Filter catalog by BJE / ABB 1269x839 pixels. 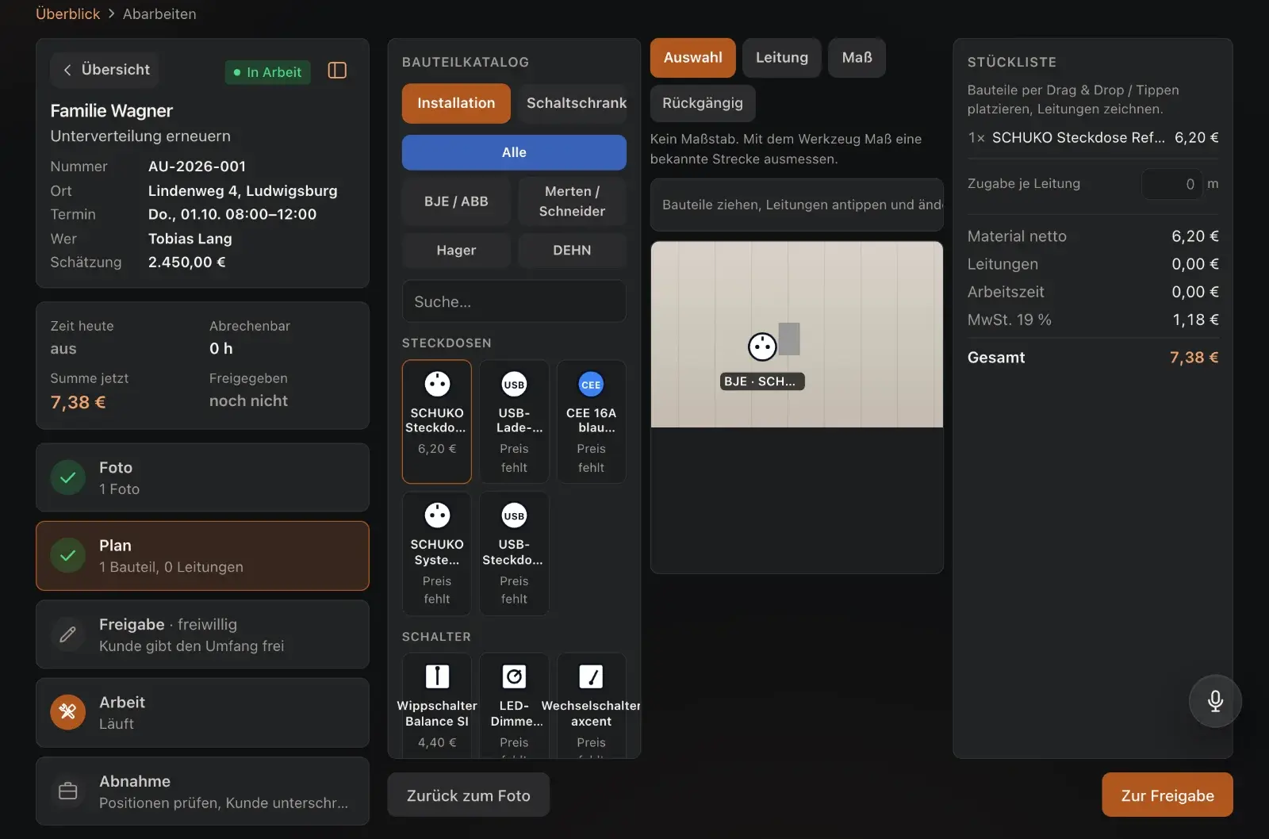point(456,201)
